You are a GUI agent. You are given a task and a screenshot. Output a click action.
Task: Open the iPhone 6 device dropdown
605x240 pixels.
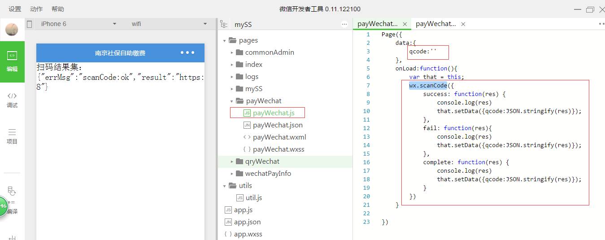pos(78,24)
